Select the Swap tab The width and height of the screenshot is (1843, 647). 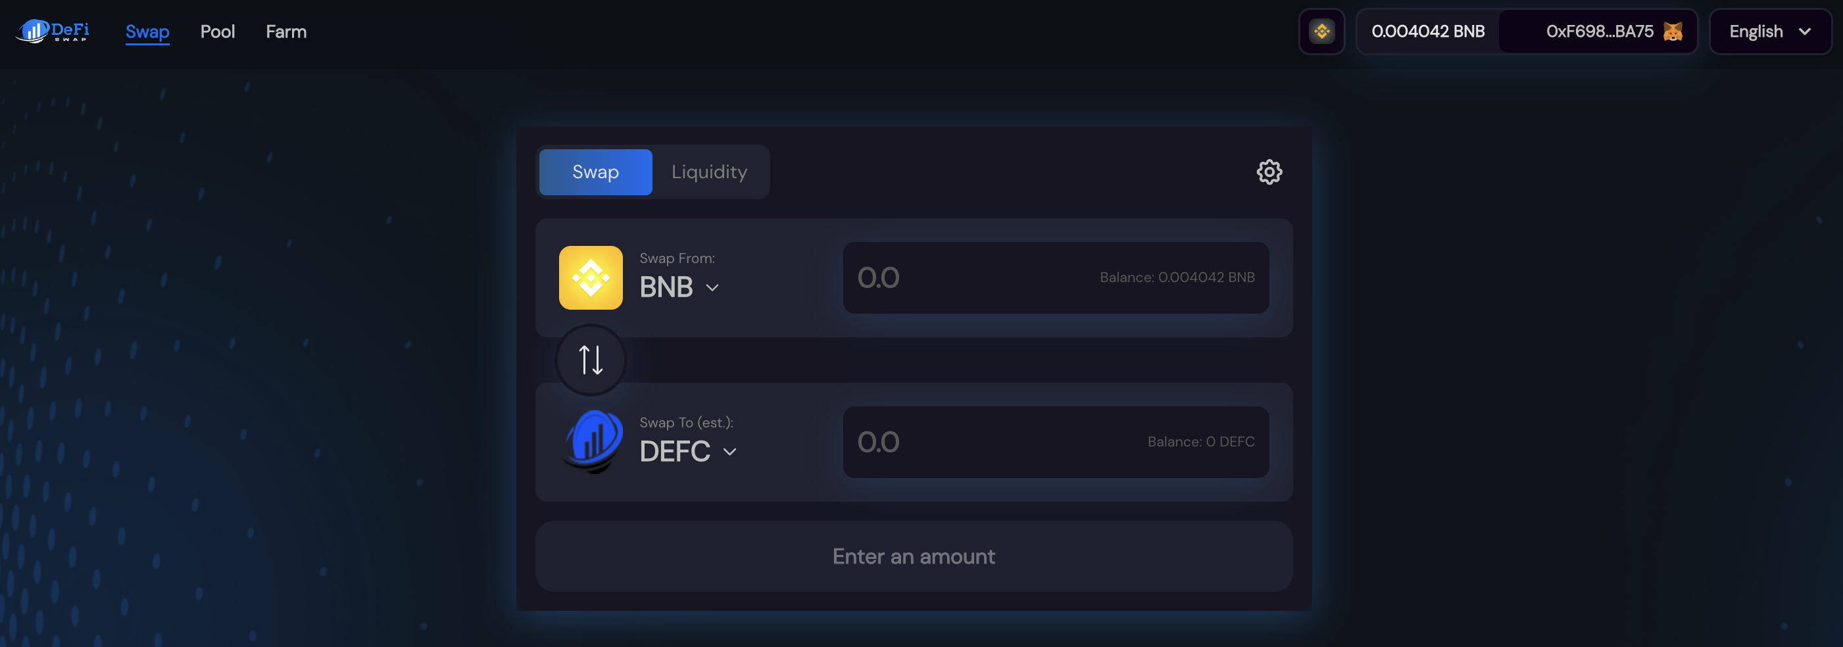pos(595,172)
